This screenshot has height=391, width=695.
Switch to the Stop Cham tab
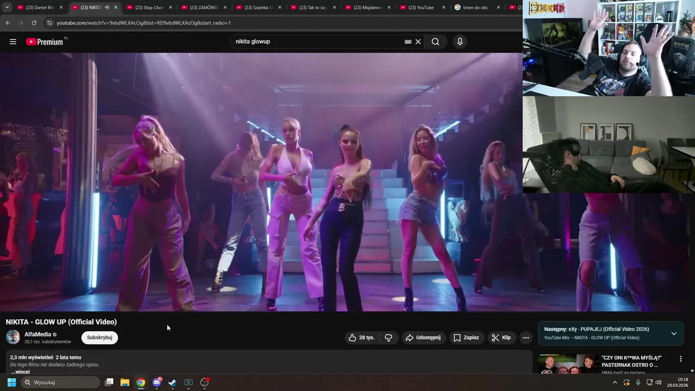[149, 8]
